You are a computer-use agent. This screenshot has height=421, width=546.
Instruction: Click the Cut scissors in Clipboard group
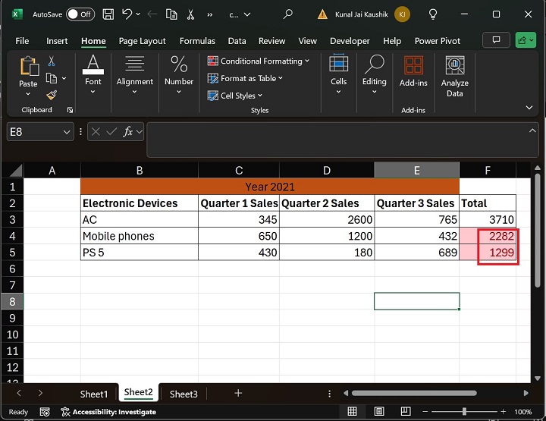pyautogui.click(x=52, y=61)
